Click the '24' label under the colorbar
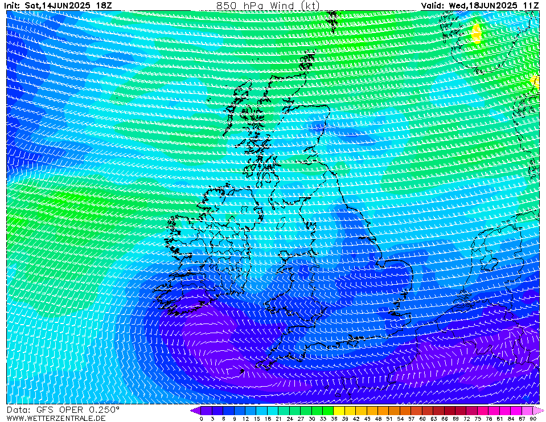Image resolution: width=546 pixels, height=422 pixels. pos(290,419)
